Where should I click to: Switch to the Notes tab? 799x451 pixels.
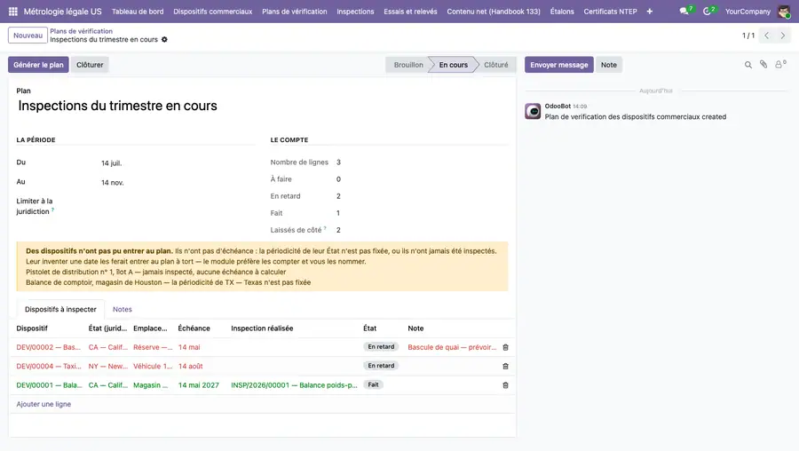tap(123, 309)
